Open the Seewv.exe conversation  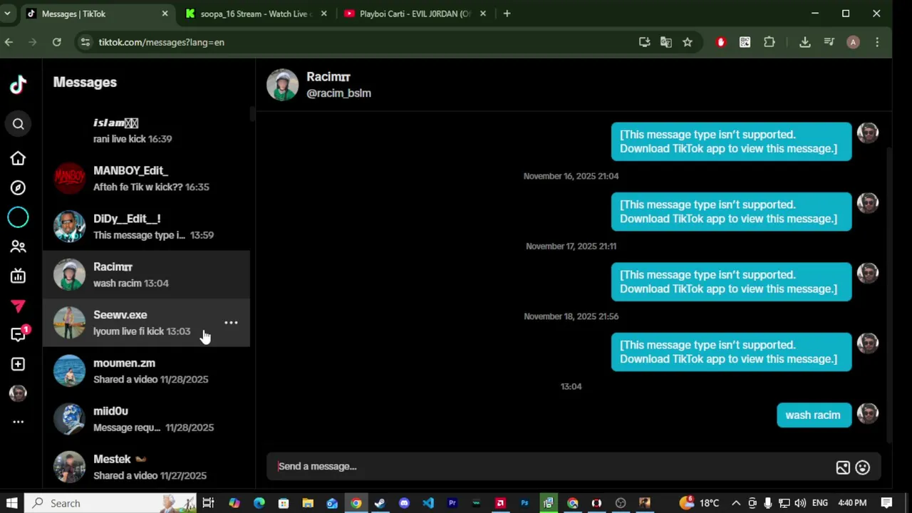146,323
